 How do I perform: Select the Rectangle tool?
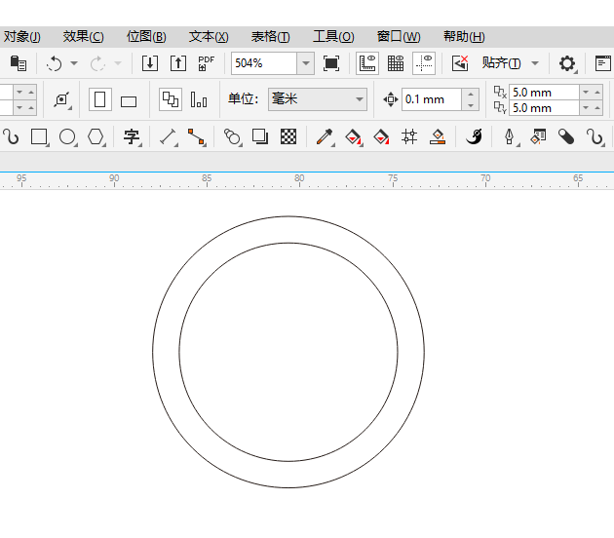(x=39, y=136)
